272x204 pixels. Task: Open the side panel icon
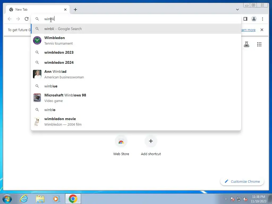coord(245,19)
